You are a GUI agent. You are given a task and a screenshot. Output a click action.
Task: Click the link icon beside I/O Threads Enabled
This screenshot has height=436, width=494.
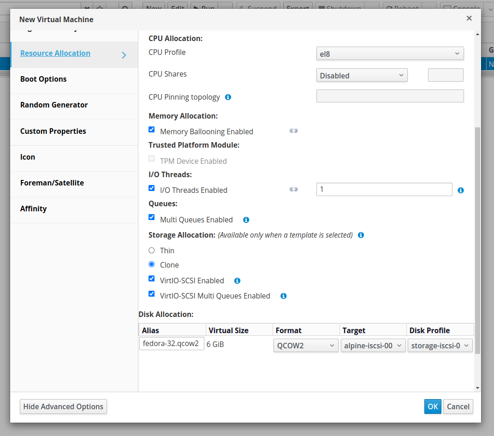pyautogui.click(x=293, y=190)
